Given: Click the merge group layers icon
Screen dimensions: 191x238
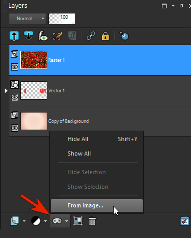Looking at the screenshot, I should tap(78, 221).
